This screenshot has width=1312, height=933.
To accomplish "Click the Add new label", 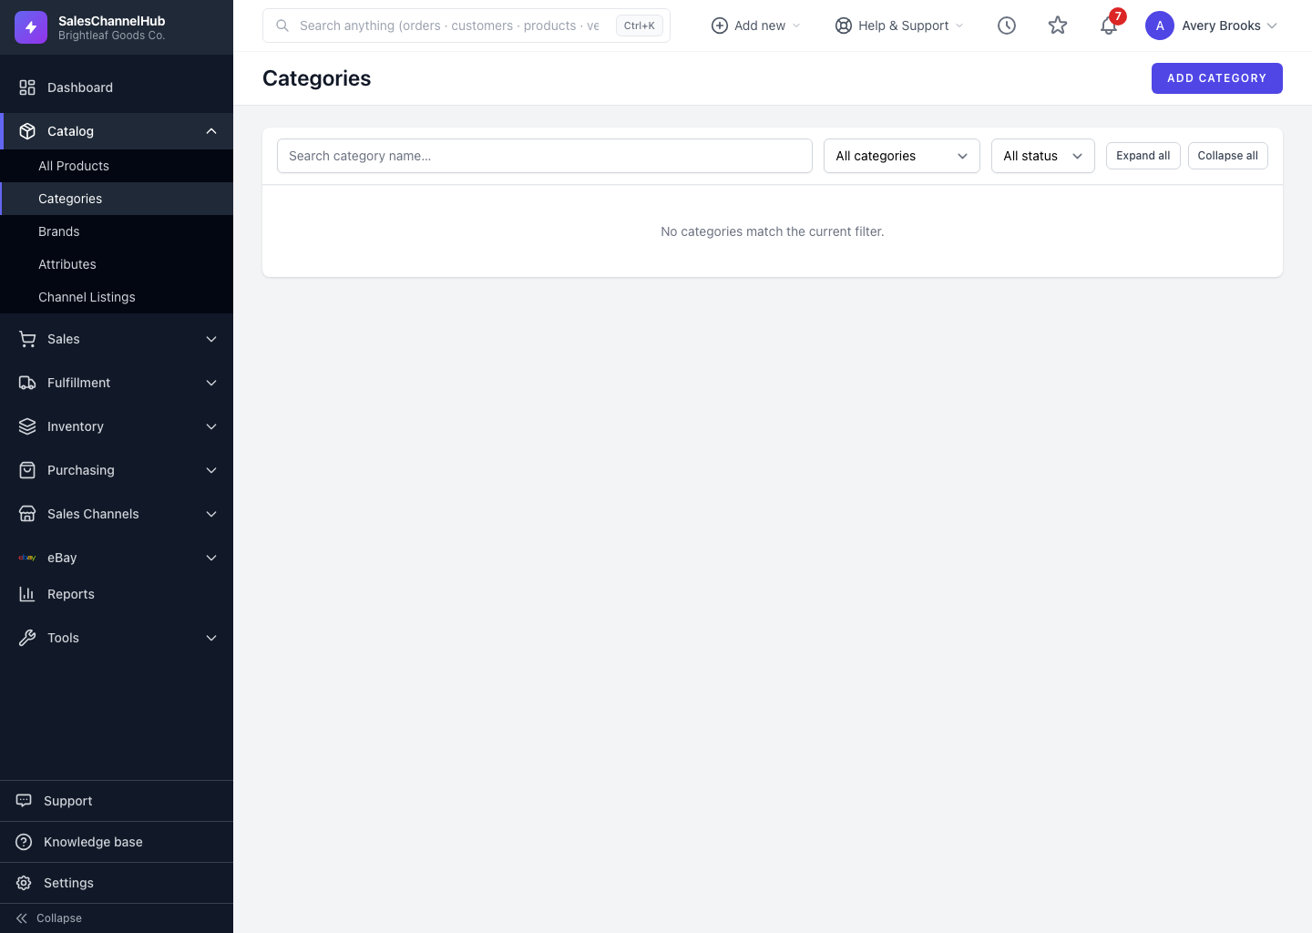I will (x=760, y=26).
